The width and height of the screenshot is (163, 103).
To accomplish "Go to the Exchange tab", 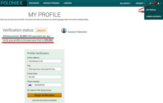I will (34, 3).
